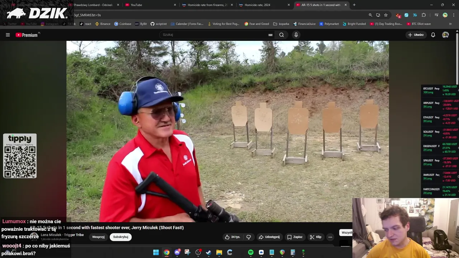Screen dimensions: 459x258
Task: Expand the koparka bookmarks folder
Action: [x=281, y=24]
